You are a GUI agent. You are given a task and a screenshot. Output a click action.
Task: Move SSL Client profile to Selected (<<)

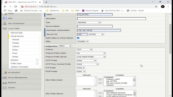(x=100, y=79)
